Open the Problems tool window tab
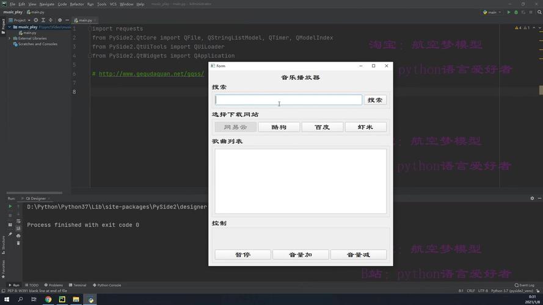 point(54,285)
